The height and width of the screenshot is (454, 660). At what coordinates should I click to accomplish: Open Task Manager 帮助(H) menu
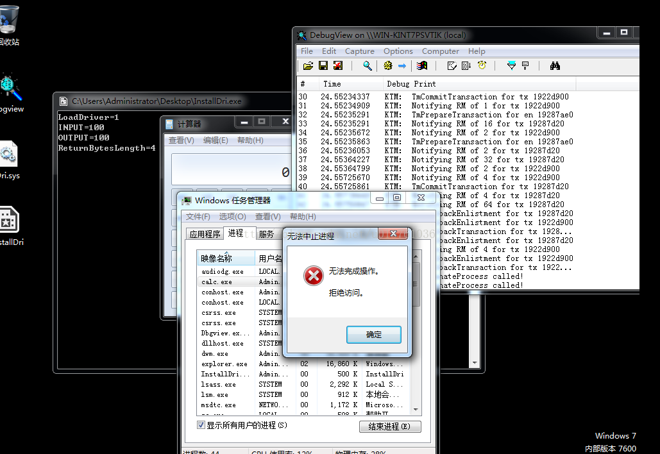pos(303,216)
